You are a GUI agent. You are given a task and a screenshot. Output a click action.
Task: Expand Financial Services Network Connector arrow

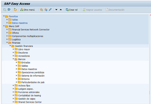7,30
